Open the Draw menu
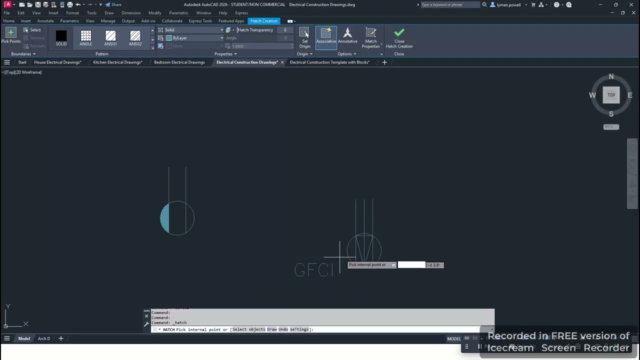640x360 pixels. 109,13
